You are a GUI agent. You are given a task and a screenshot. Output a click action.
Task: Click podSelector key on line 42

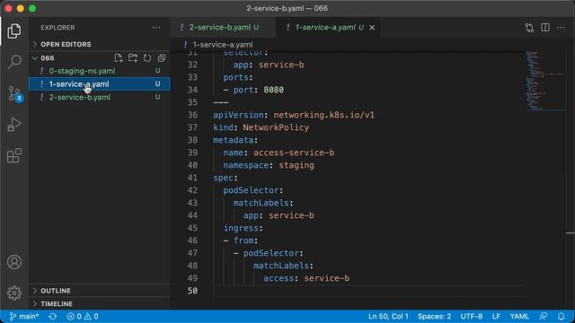(x=252, y=190)
